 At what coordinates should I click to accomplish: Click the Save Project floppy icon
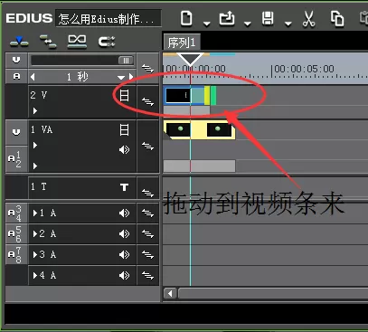[268, 18]
